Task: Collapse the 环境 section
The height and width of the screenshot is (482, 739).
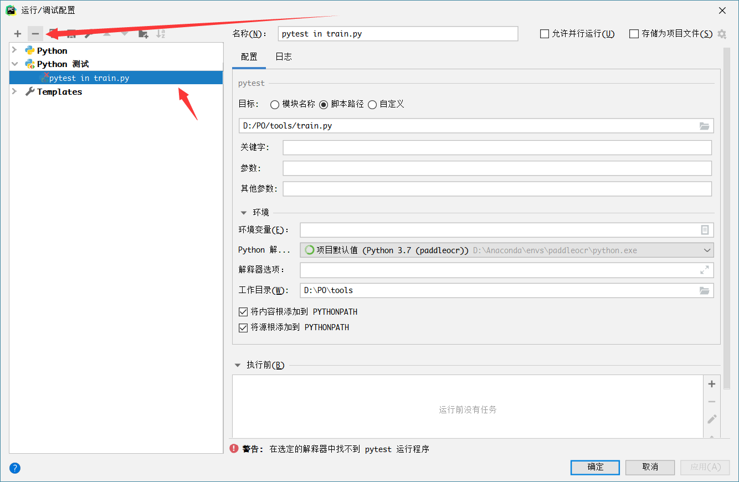Action: [x=243, y=212]
